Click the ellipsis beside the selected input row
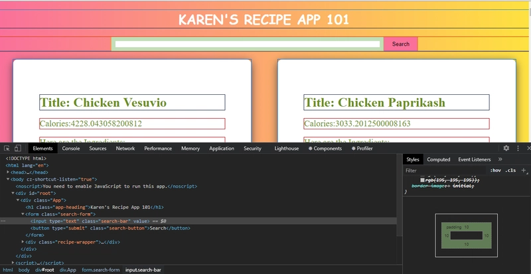Image resolution: width=531 pixels, height=274 pixels. click(x=3, y=221)
